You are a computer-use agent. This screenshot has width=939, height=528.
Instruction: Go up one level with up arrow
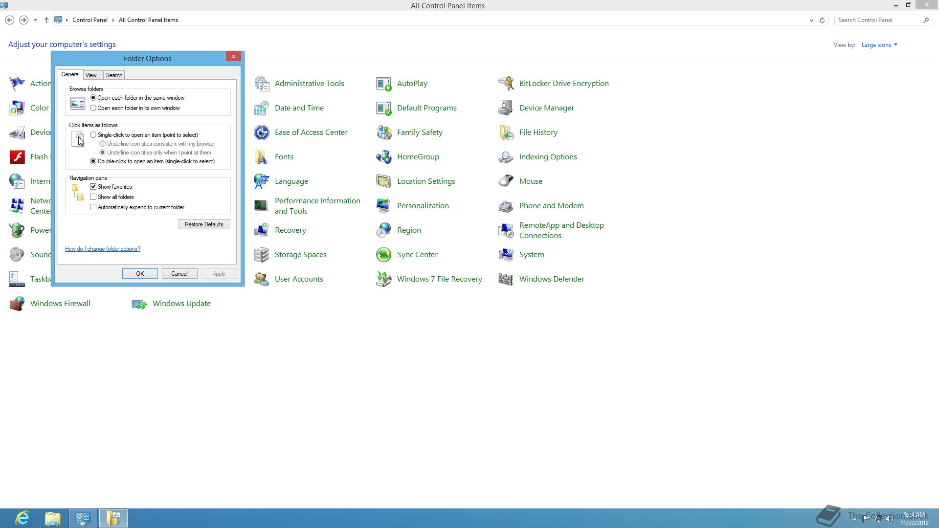[x=46, y=20]
